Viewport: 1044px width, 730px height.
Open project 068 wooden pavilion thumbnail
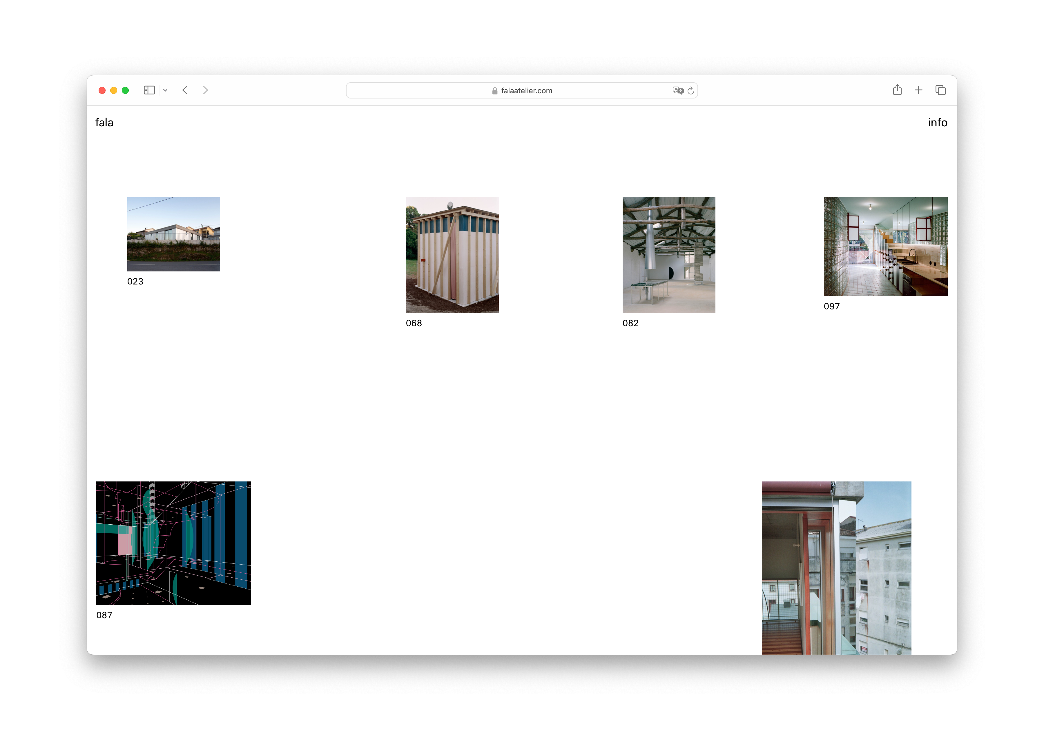[x=452, y=255]
